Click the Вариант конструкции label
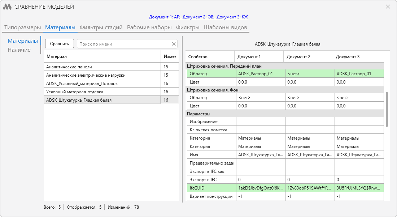This screenshot has height=217, width=397. pyautogui.click(x=211, y=196)
